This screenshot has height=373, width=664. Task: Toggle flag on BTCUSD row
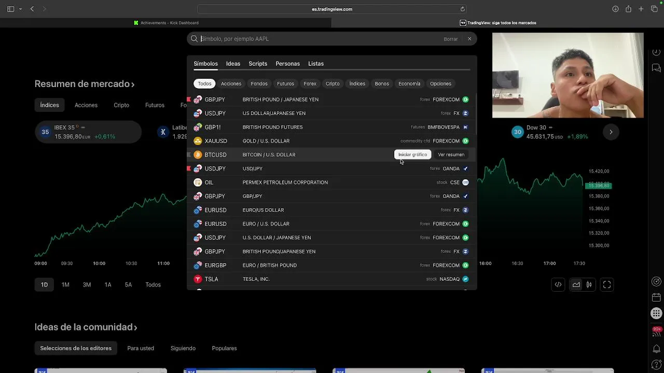click(x=189, y=155)
